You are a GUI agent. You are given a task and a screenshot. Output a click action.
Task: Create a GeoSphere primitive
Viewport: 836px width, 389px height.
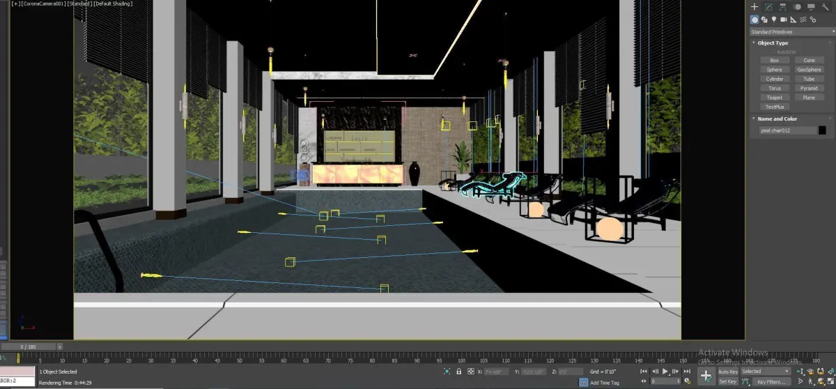coord(809,70)
